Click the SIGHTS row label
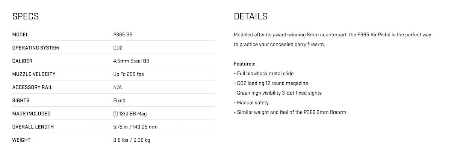 (x=21, y=100)
